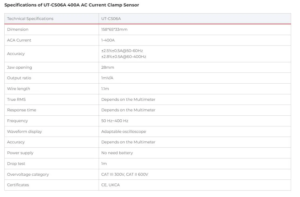Select the 'True RMS' label

click(16, 99)
